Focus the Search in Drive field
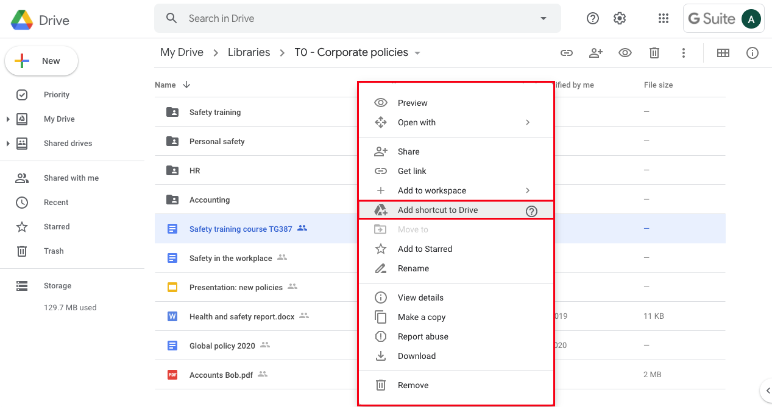 pyautogui.click(x=357, y=18)
